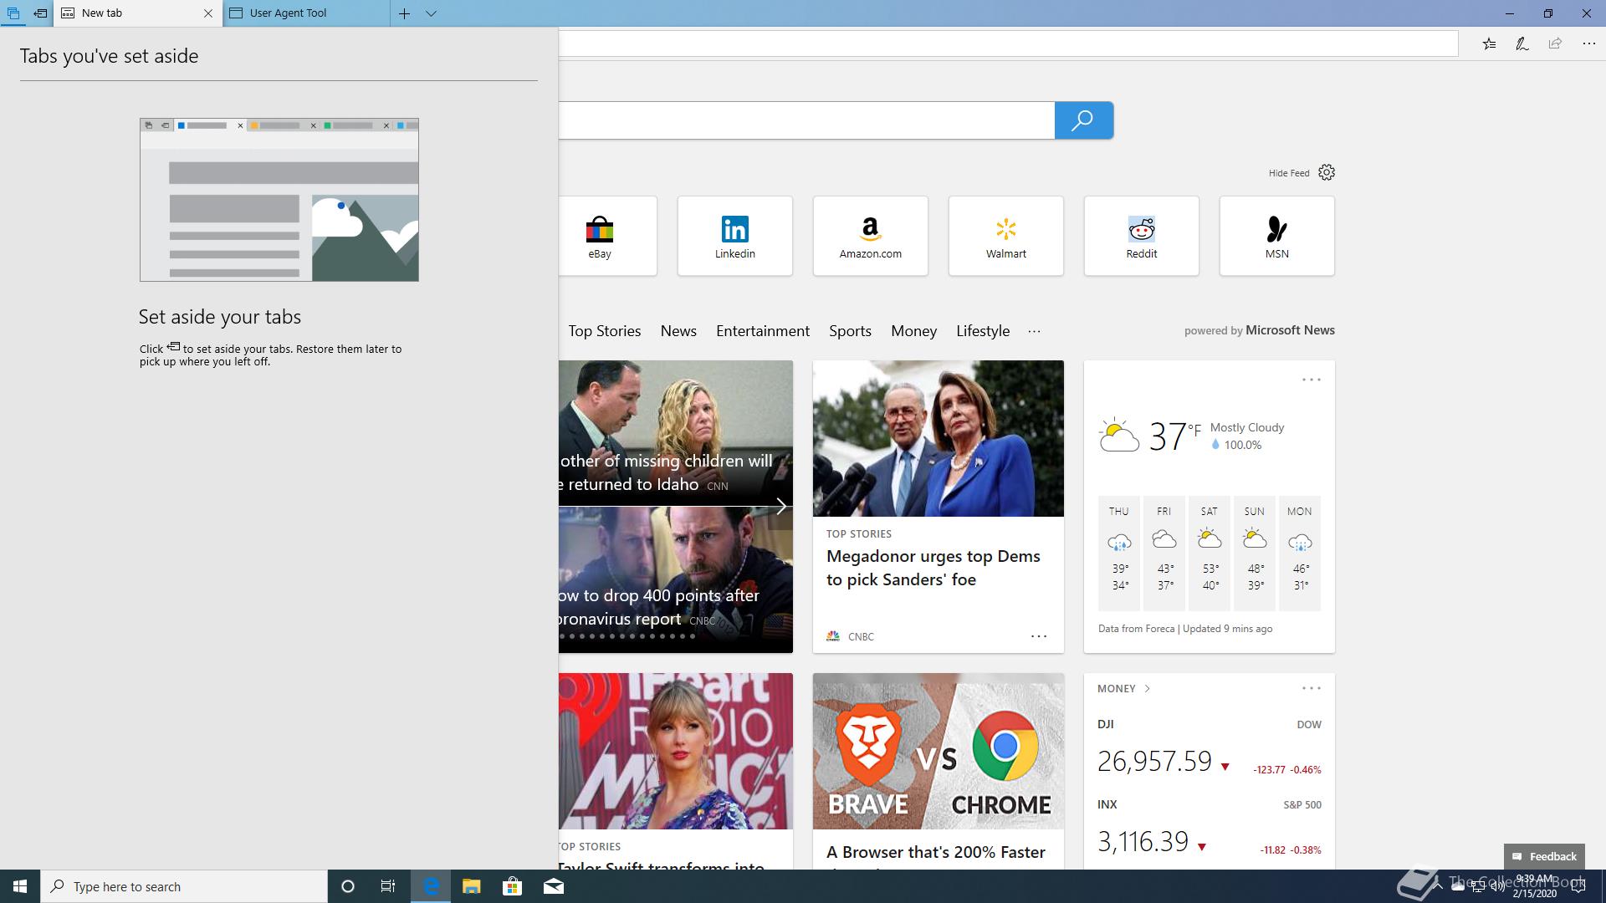Click the blue search magnifier button

[1083, 120]
